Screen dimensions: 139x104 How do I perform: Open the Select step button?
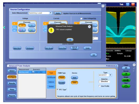click(x=12, y=71)
